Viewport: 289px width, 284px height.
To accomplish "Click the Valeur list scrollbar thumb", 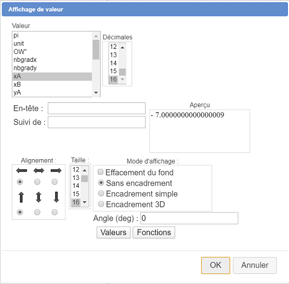I will 96,49.
